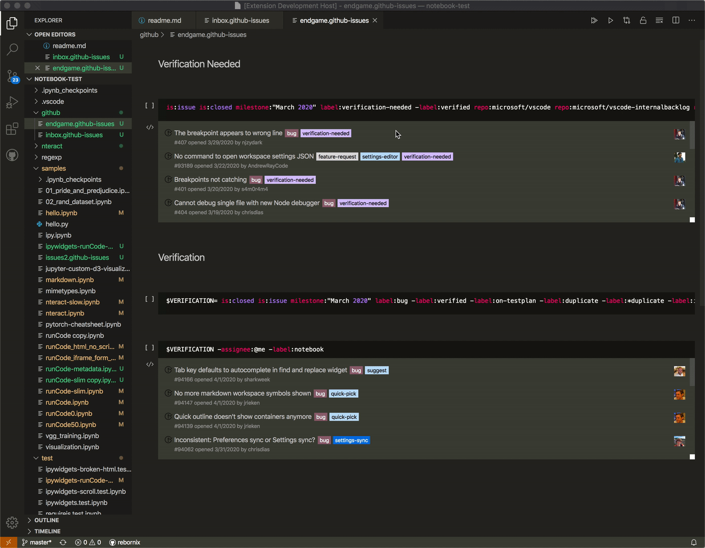
Task: Open the Extensions view
Action: 12,129
